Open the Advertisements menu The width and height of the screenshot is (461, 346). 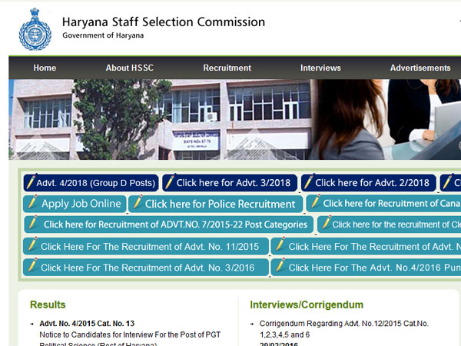click(420, 68)
